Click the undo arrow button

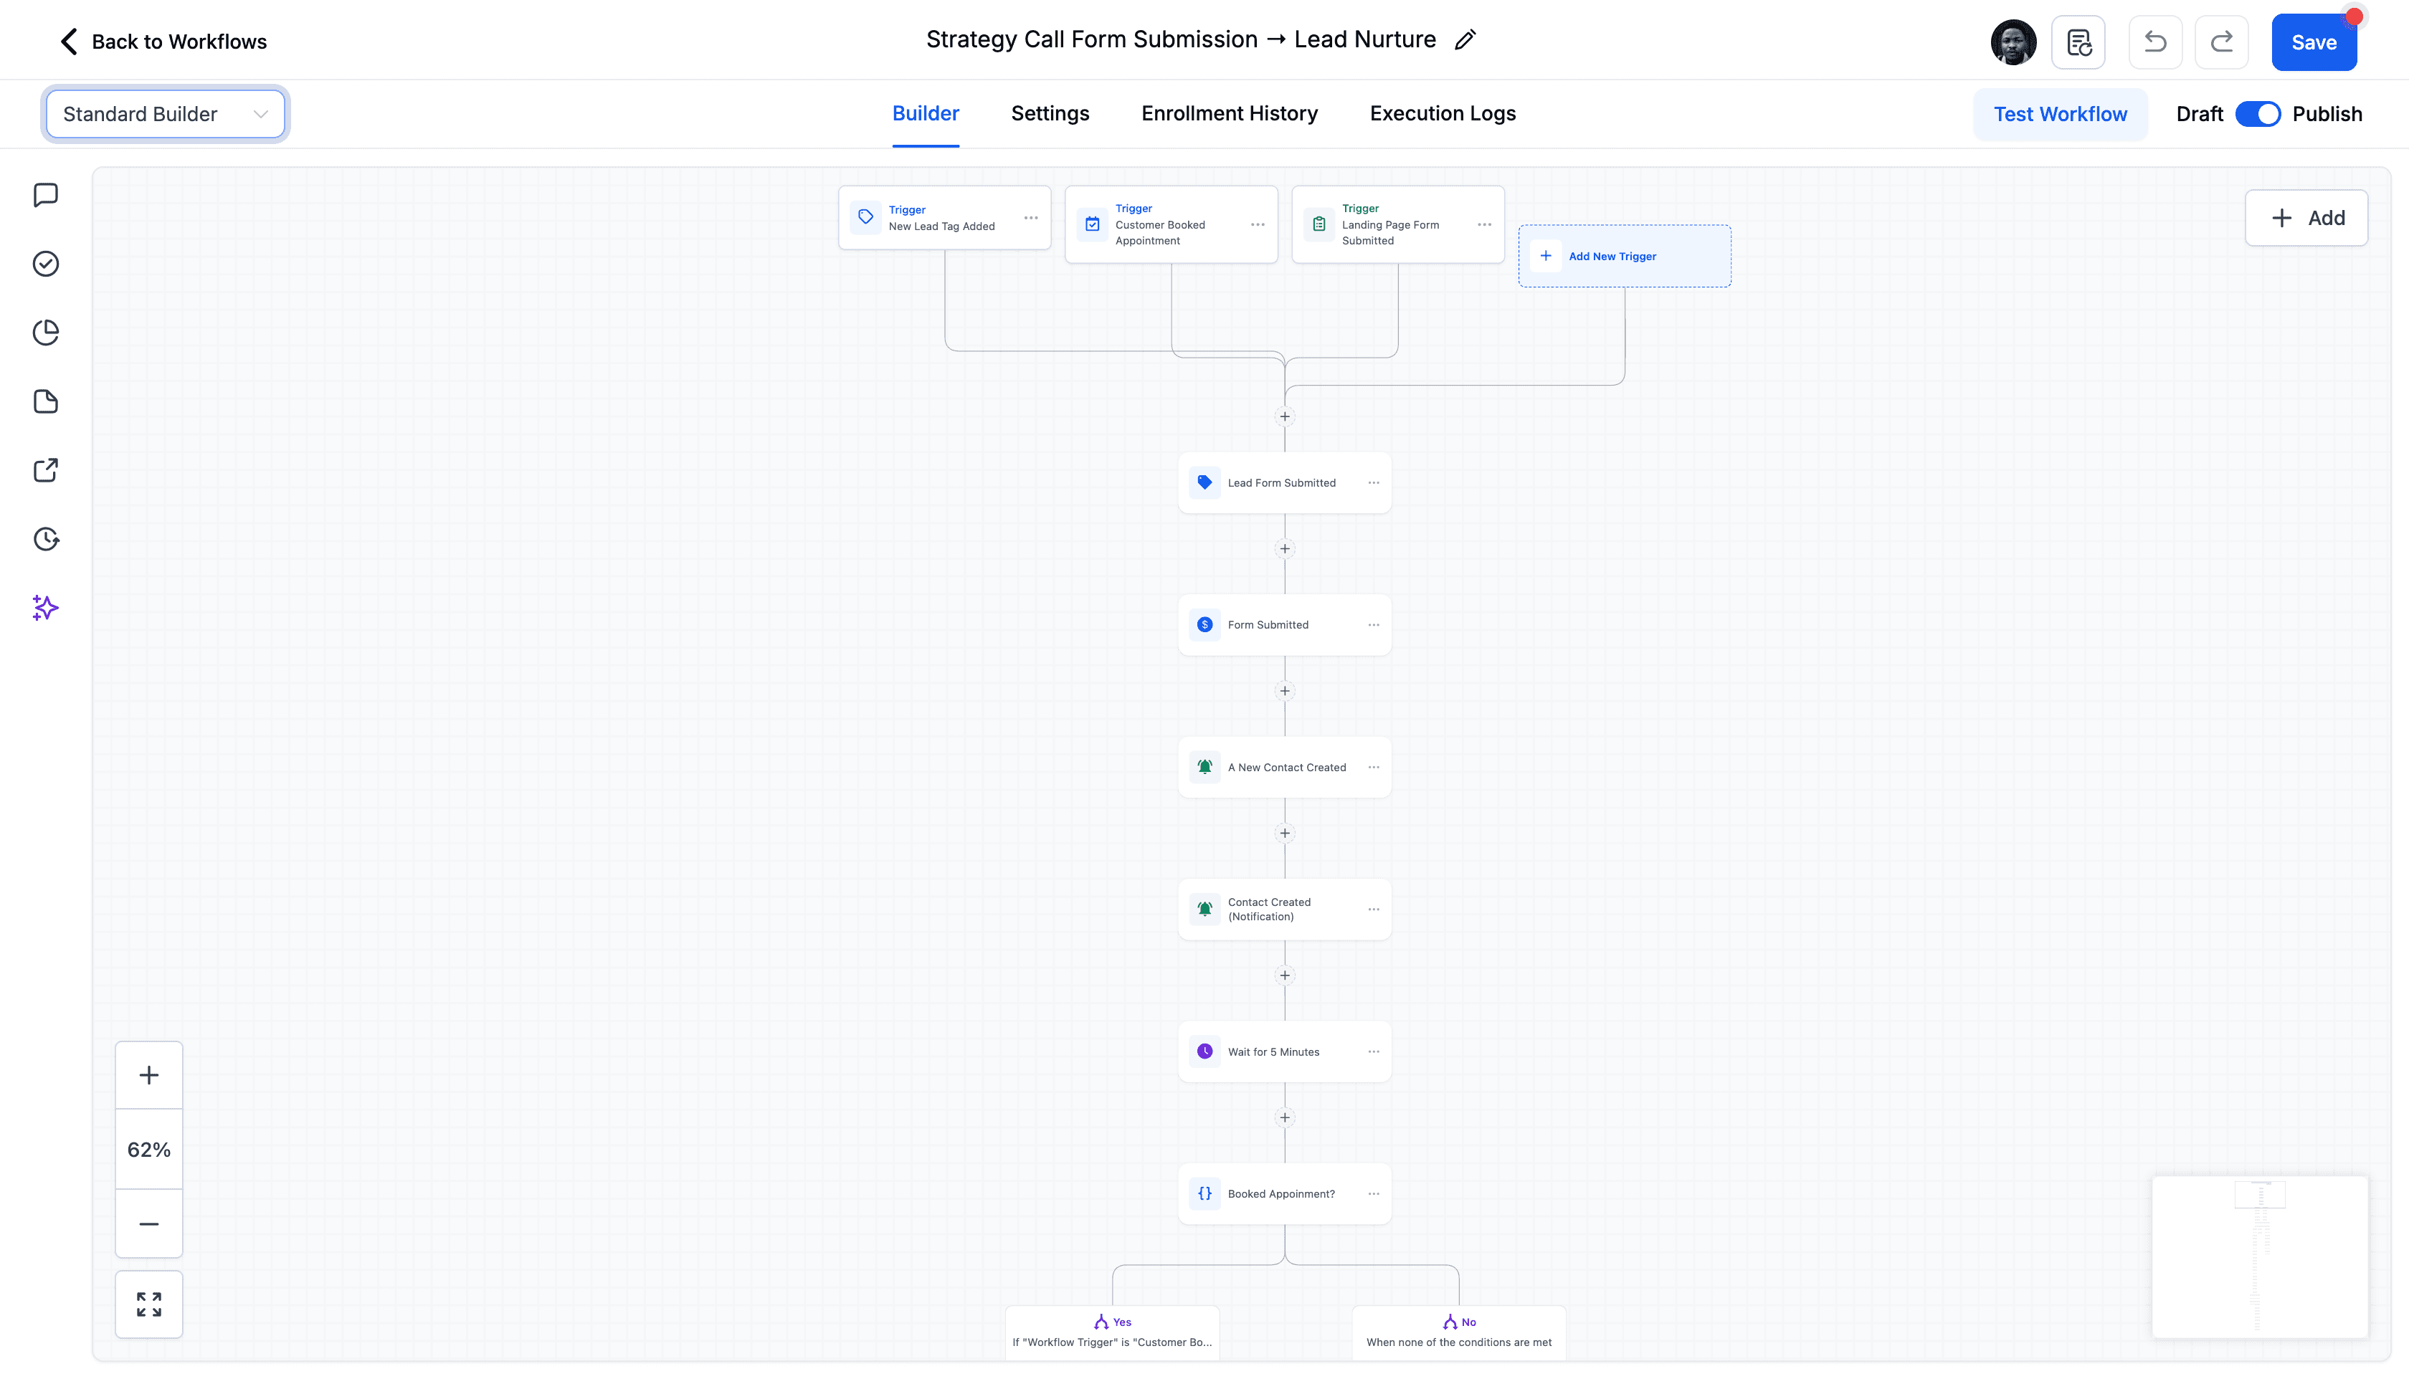[2155, 42]
